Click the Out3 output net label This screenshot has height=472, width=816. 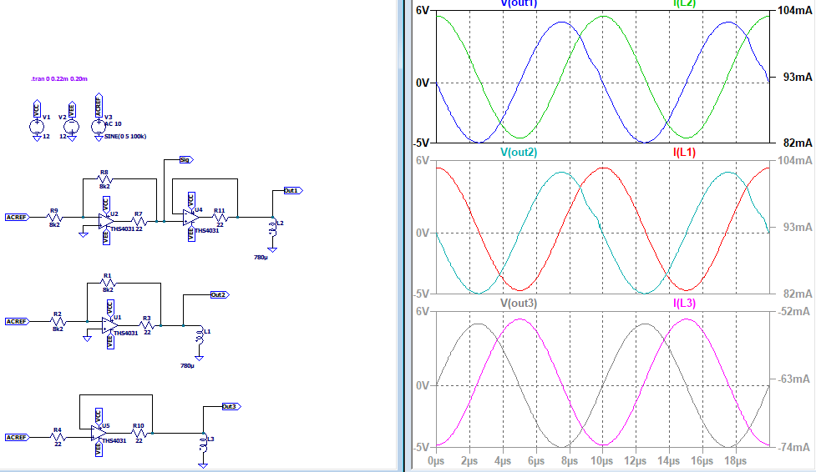tap(230, 407)
